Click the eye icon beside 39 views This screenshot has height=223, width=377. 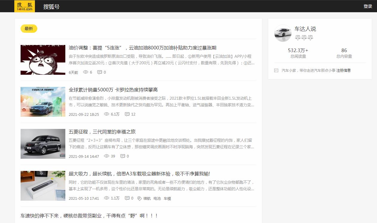pos(106,156)
